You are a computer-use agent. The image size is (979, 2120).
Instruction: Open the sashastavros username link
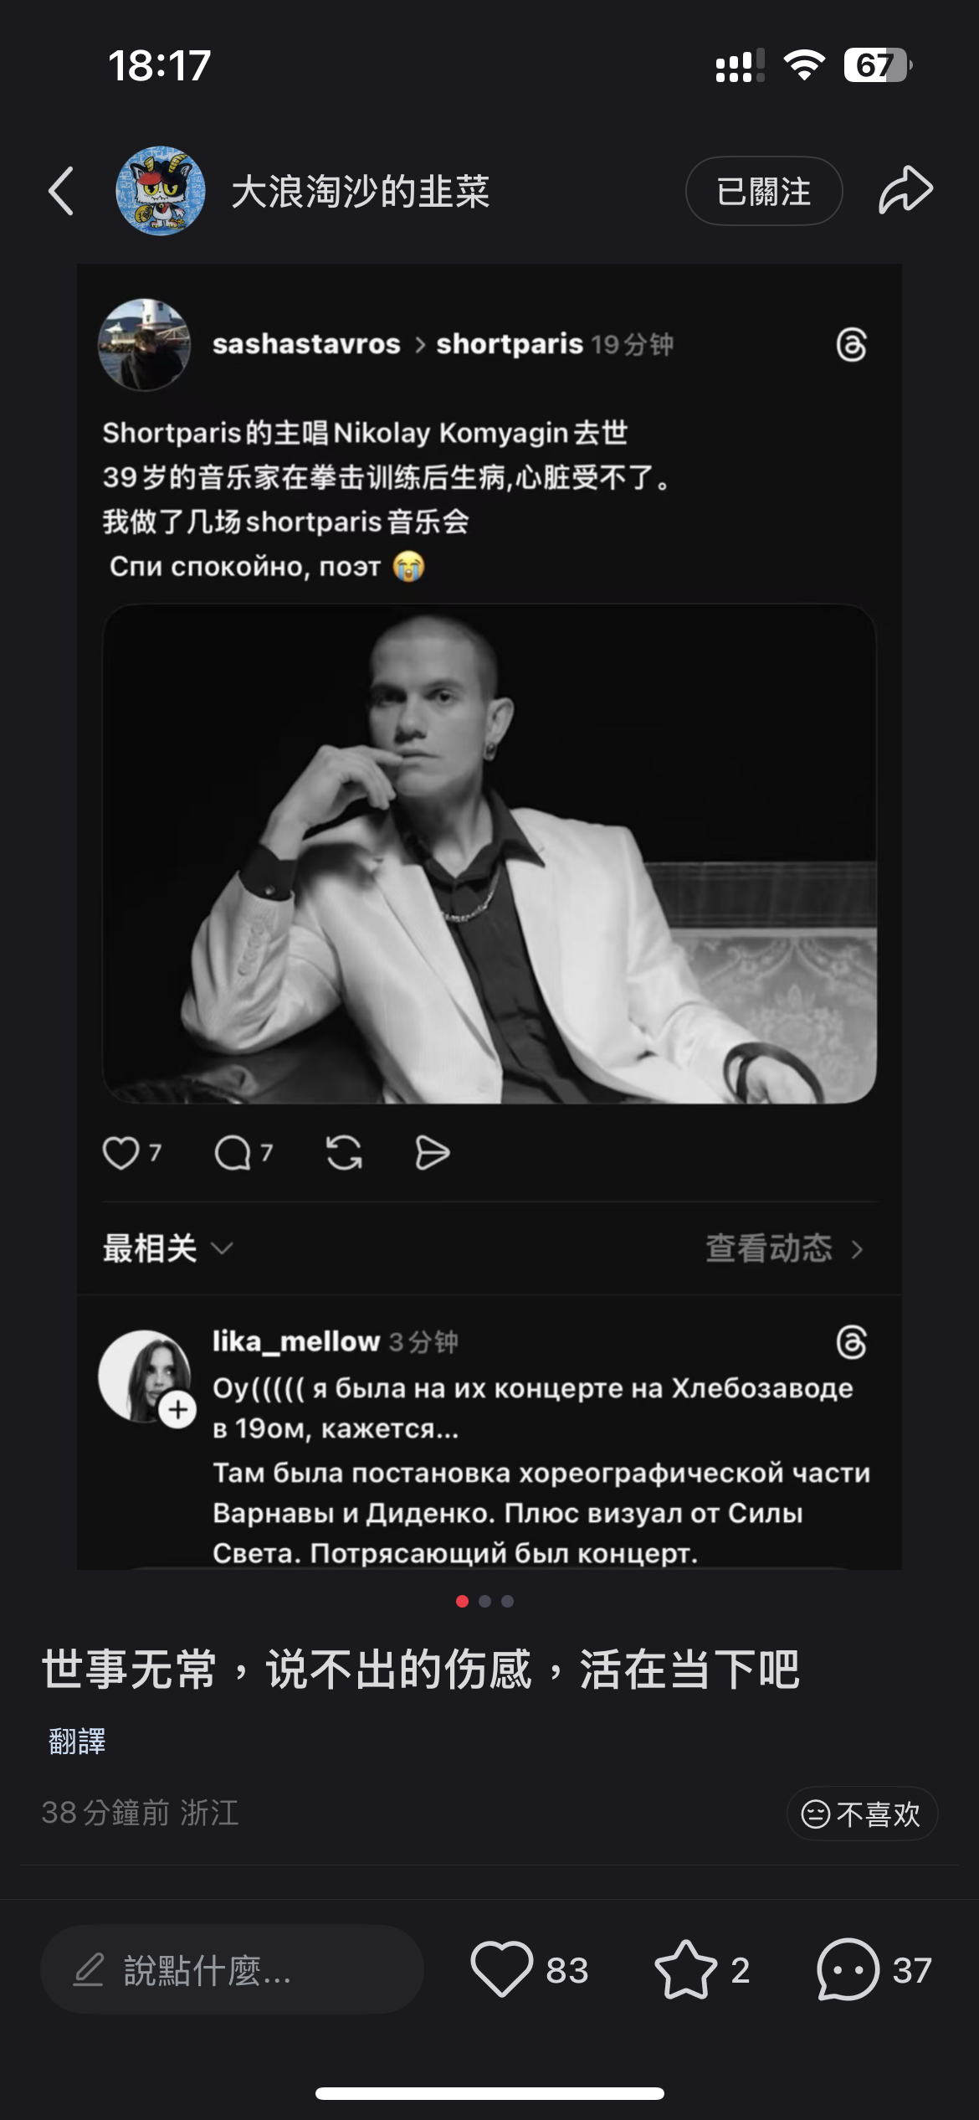tap(306, 344)
